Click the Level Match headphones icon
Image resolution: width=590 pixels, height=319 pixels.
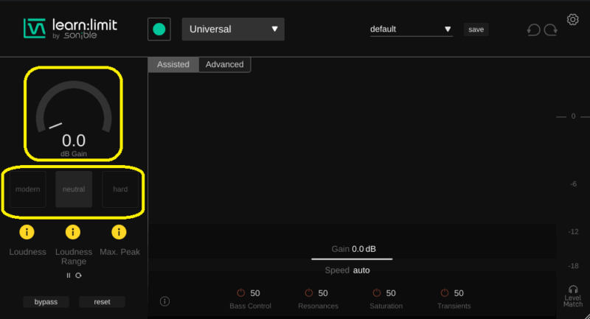point(572,290)
